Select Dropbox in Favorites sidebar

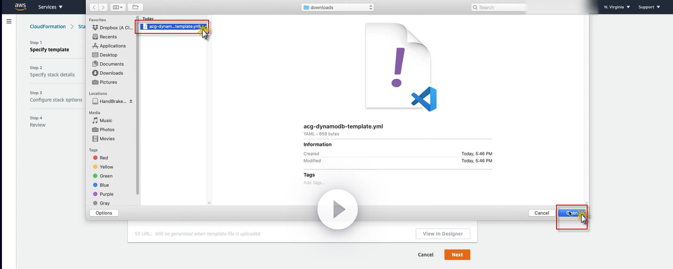click(x=113, y=28)
